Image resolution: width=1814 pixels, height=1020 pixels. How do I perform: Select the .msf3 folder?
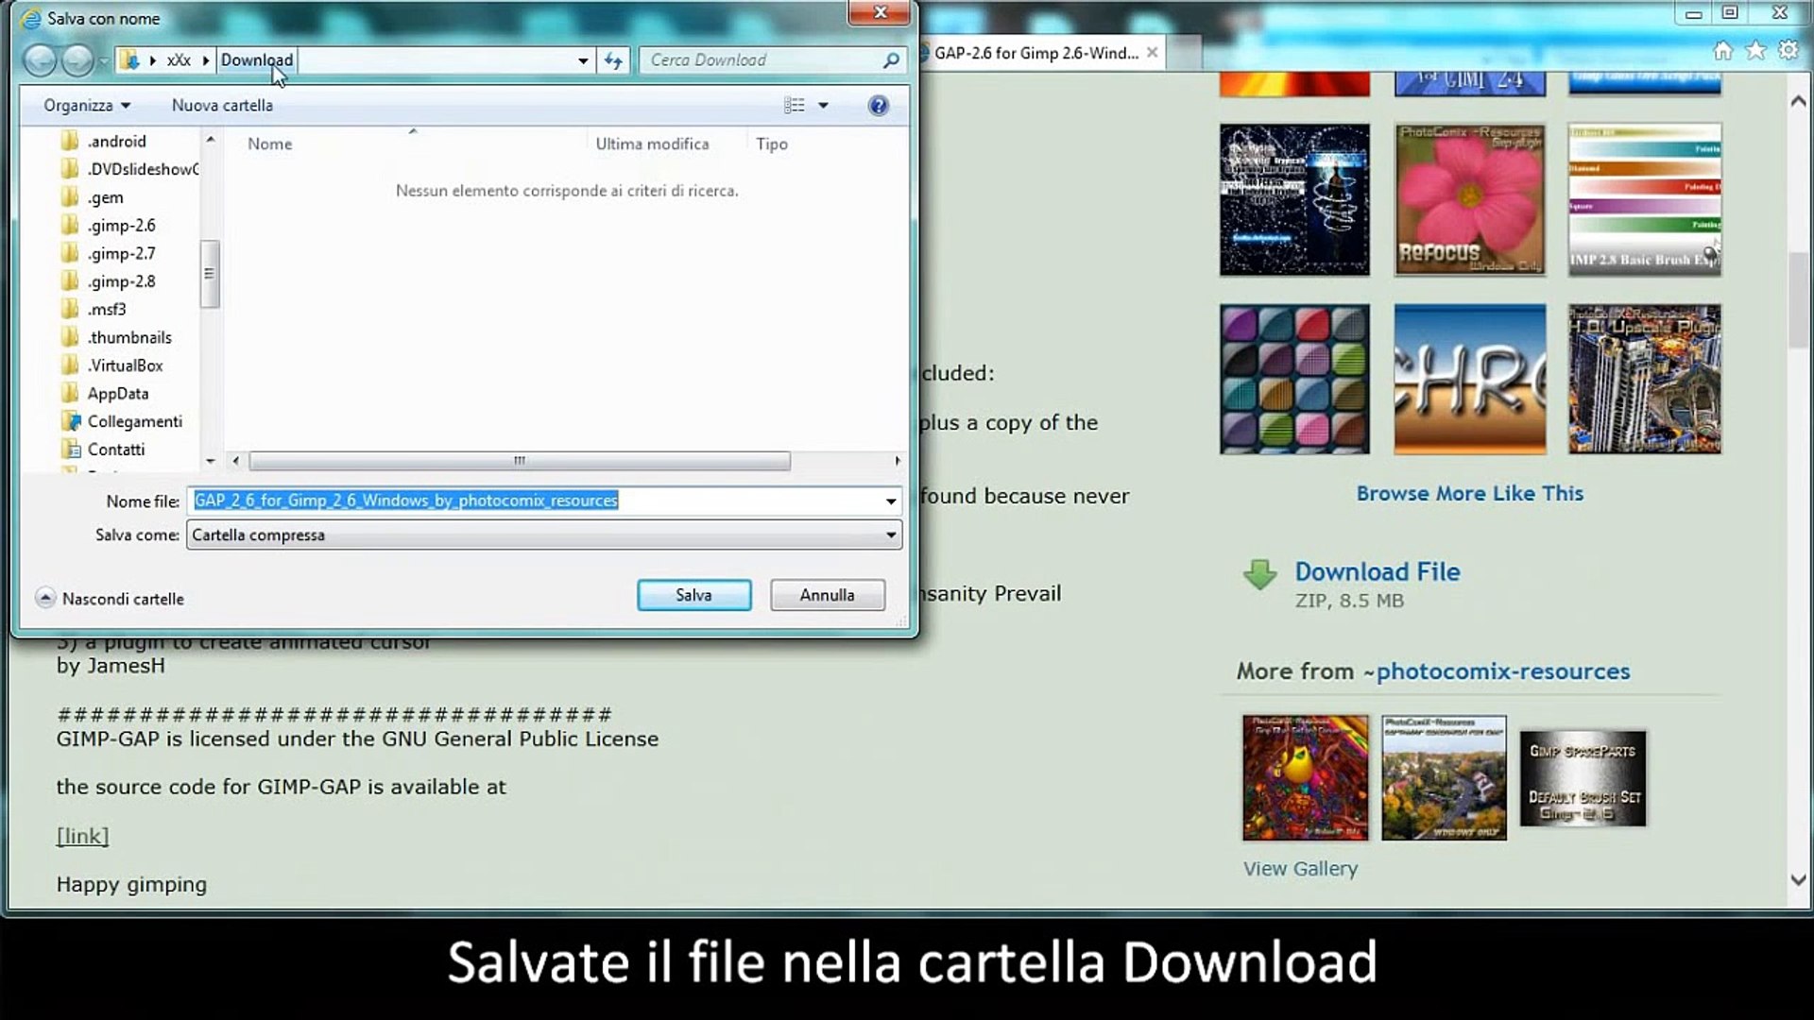point(106,310)
